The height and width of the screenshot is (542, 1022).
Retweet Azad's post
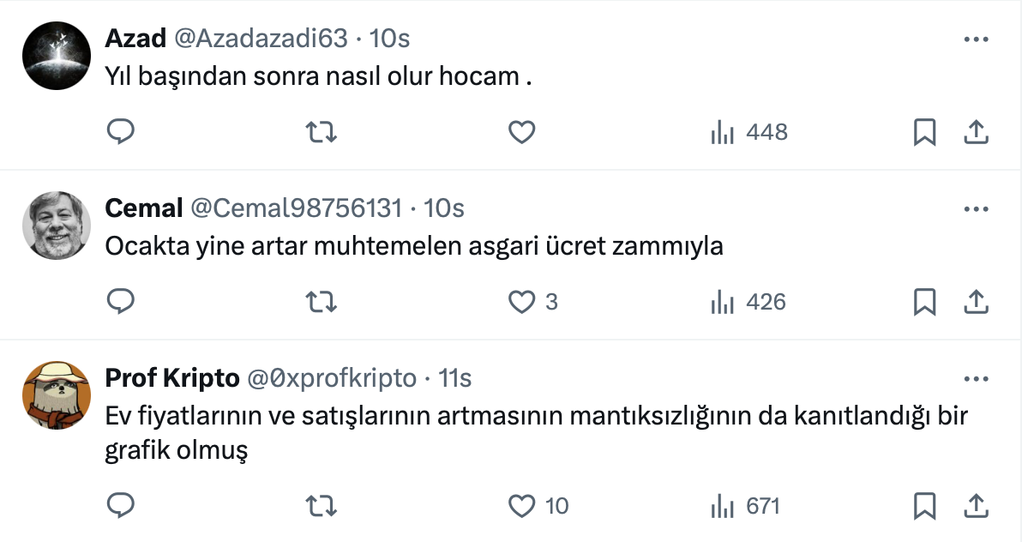[x=322, y=132]
